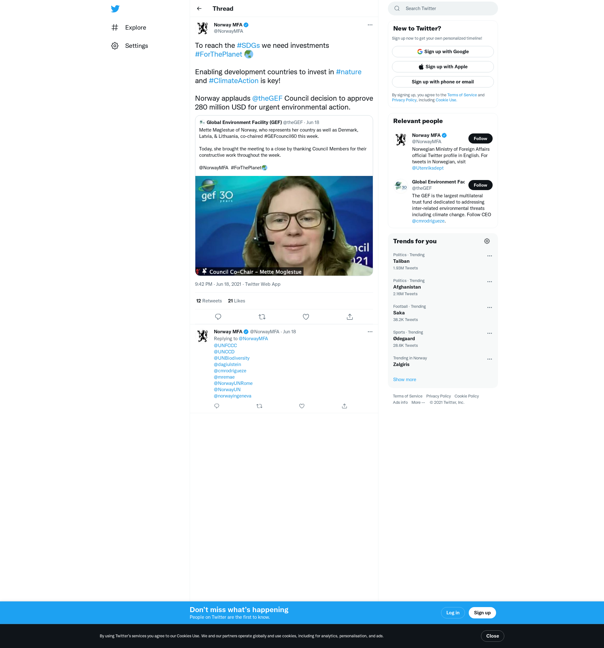Share the main tweet via share icon
Image resolution: width=604 pixels, height=648 pixels.
[x=350, y=317]
